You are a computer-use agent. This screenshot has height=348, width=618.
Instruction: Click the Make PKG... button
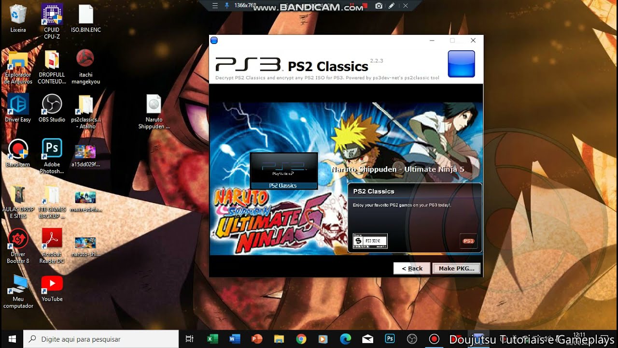457,268
